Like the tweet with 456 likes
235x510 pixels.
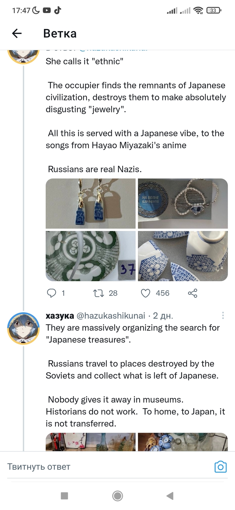[x=145, y=293]
